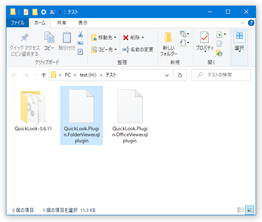The height and width of the screenshot is (222, 262).
Task: Click the 貼り付け button
Action: [x=67, y=41]
